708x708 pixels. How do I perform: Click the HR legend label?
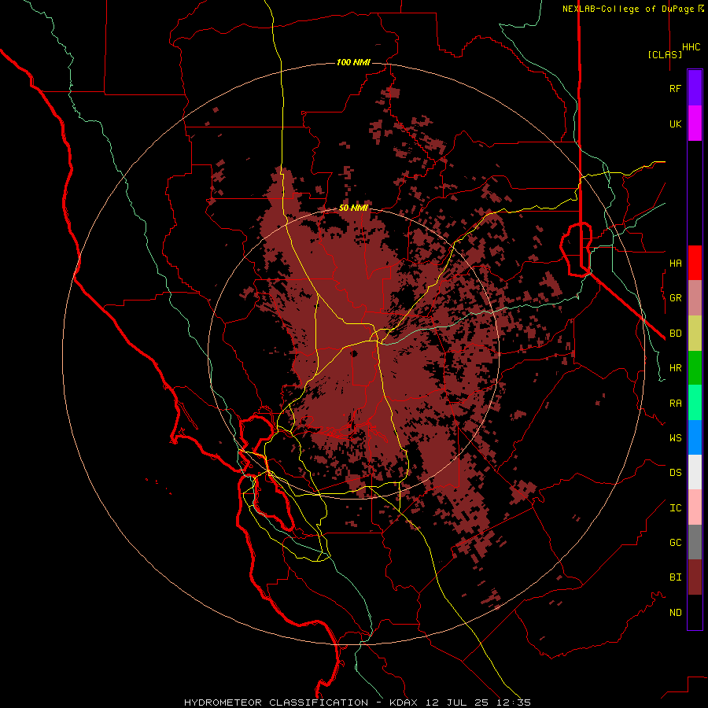click(x=675, y=368)
